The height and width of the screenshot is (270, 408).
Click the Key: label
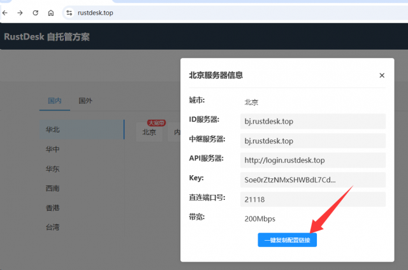coord(196,178)
